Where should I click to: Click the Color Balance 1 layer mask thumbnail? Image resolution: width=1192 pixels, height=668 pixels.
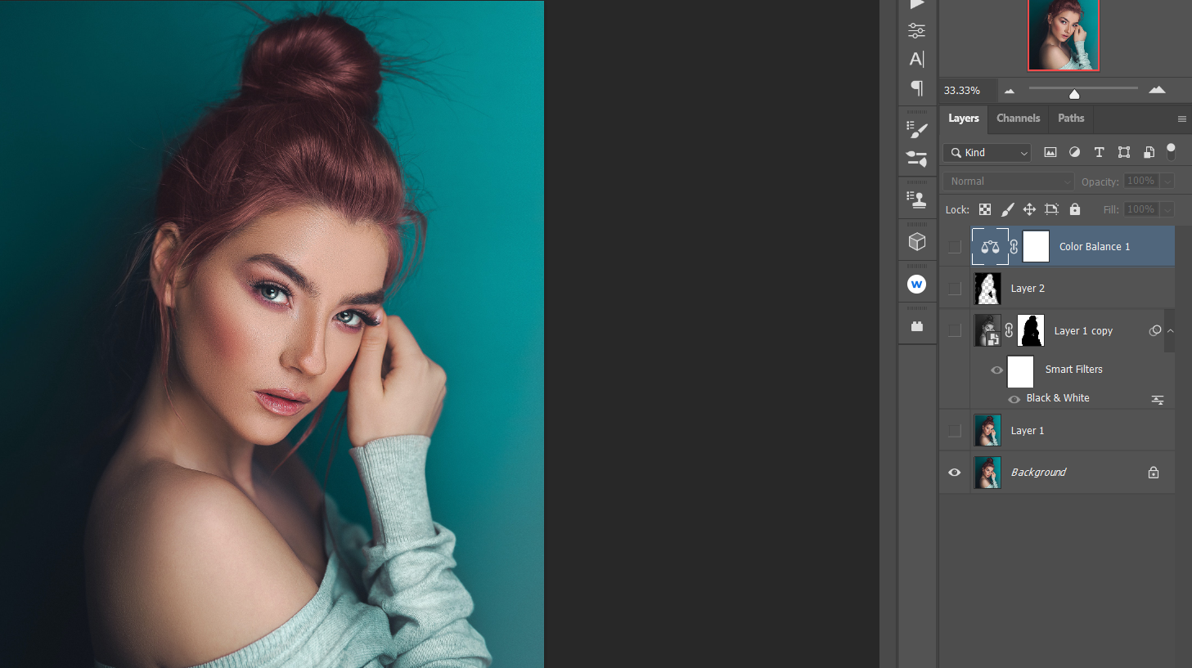pyautogui.click(x=1036, y=246)
